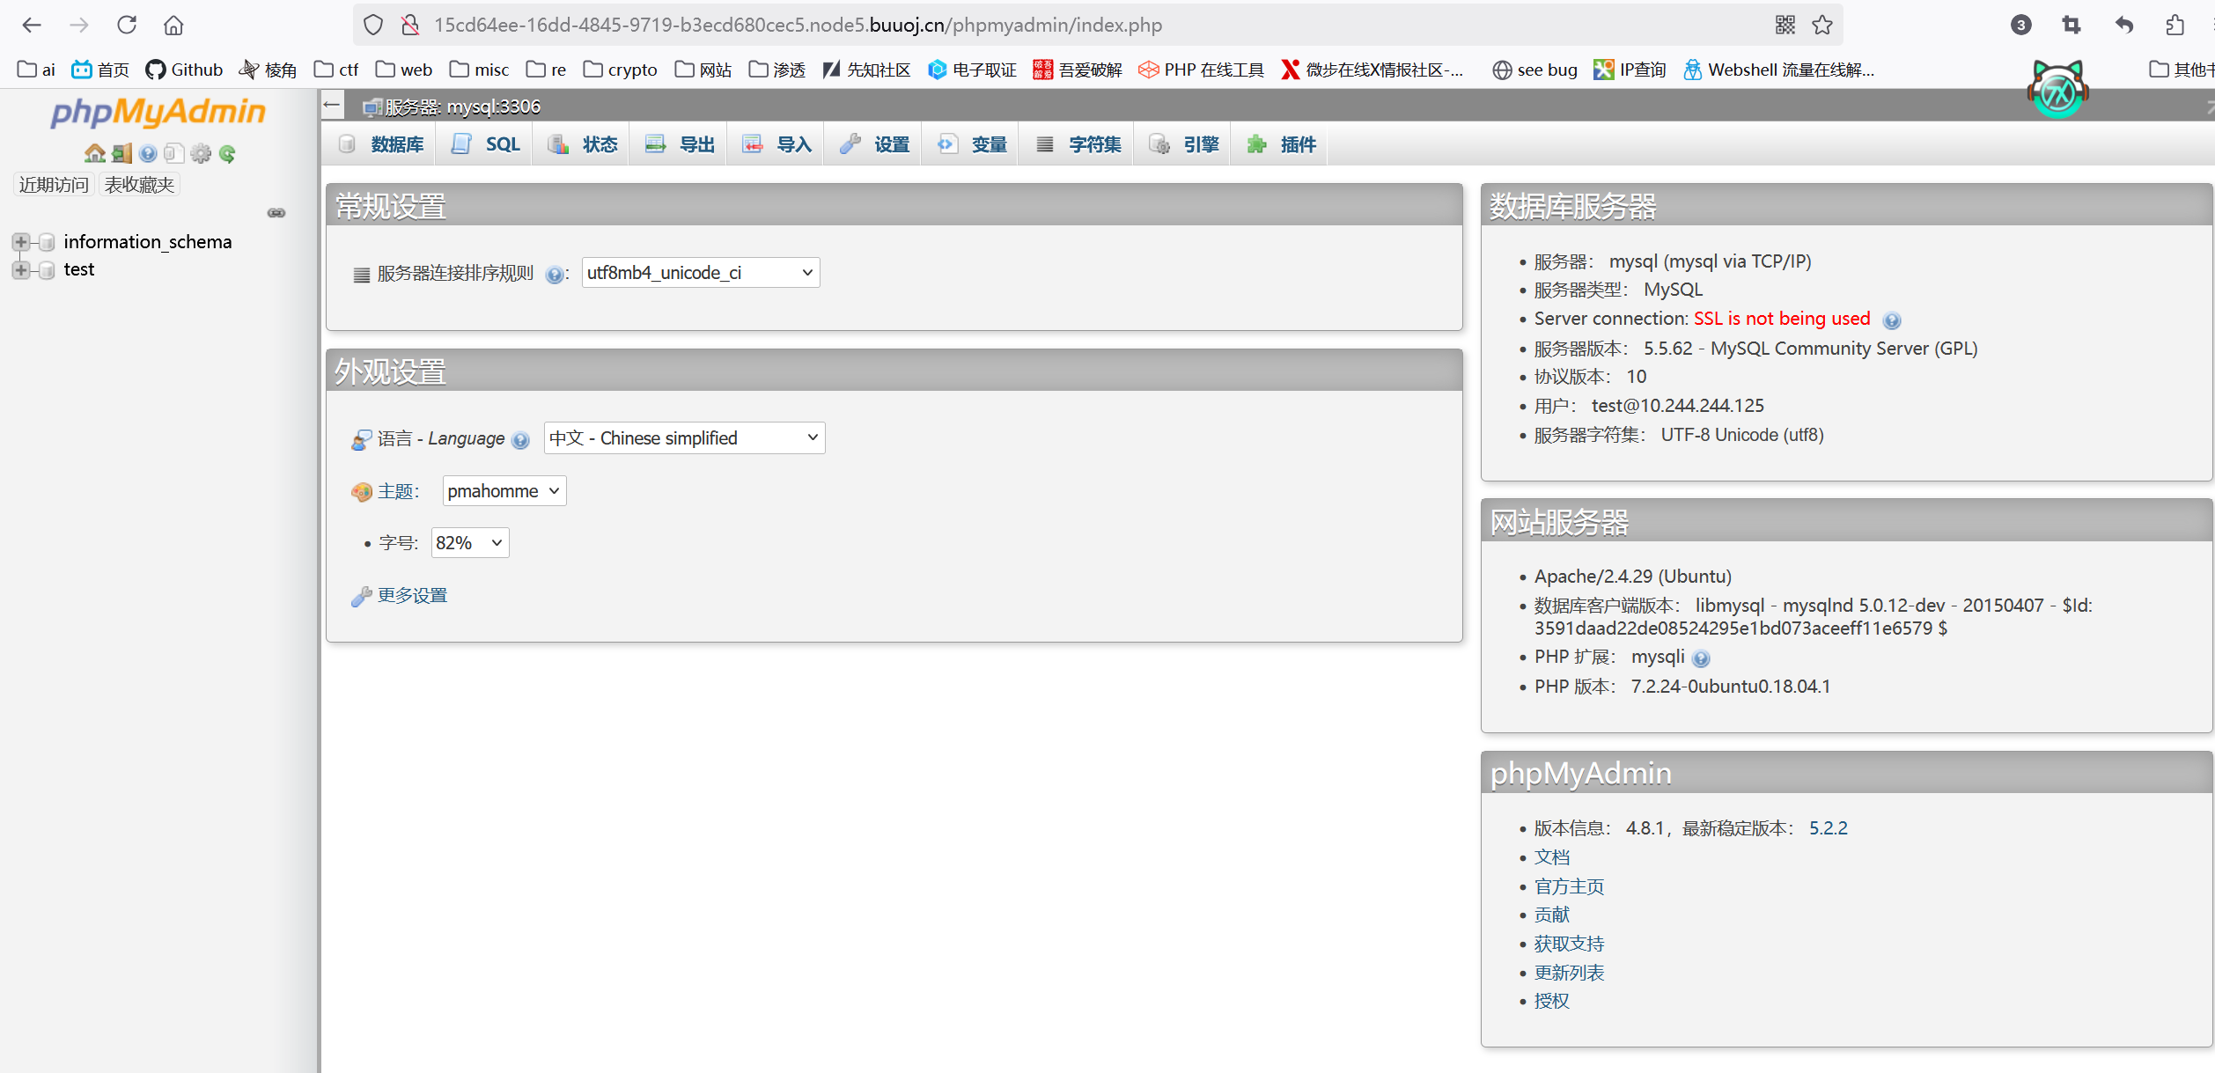Click the 近期访问 recent tables button
Image resolution: width=2215 pixels, height=1073 pixels.
point(54,185)
